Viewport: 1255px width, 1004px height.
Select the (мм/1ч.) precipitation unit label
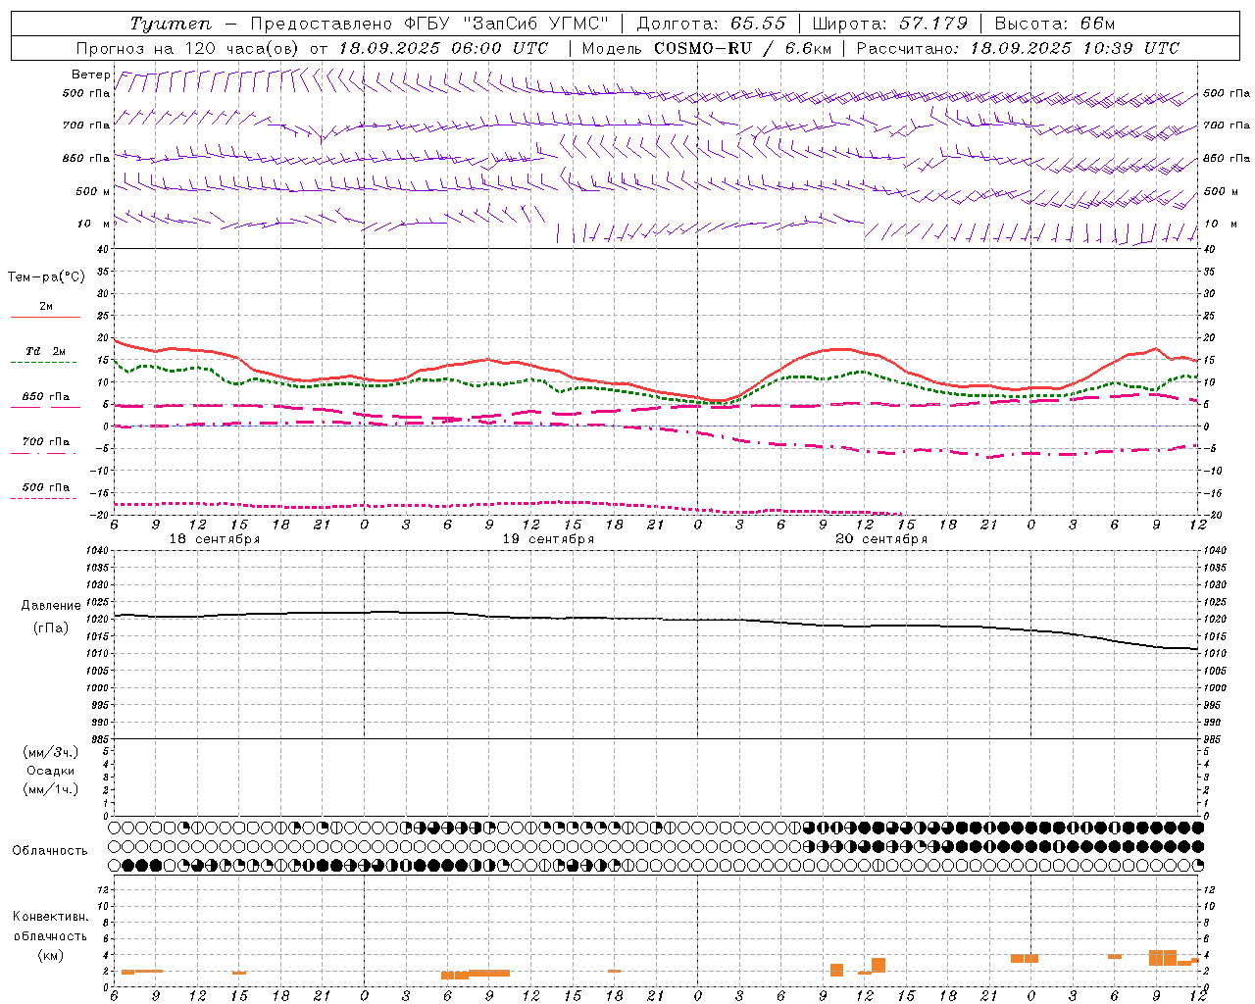click(x=51, y=789)
